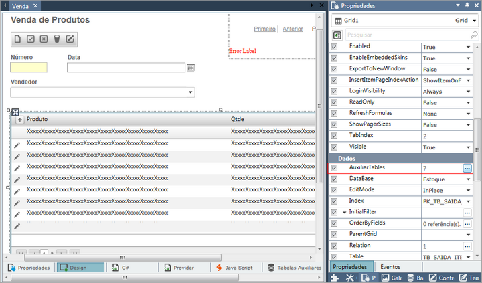This screenshot has width=482, height=283.
Task: Toggle the checkbox beside ReadOnly property
Action: point(335,102)
